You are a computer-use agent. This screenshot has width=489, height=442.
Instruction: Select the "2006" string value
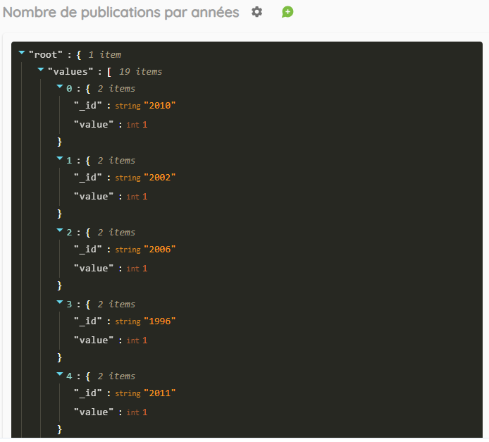pos(160,250)
